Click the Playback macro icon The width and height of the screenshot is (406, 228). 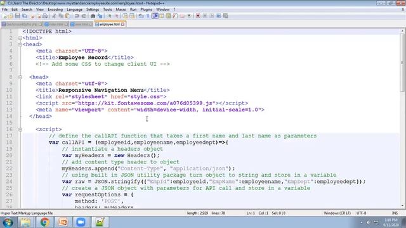pos(212,16)
